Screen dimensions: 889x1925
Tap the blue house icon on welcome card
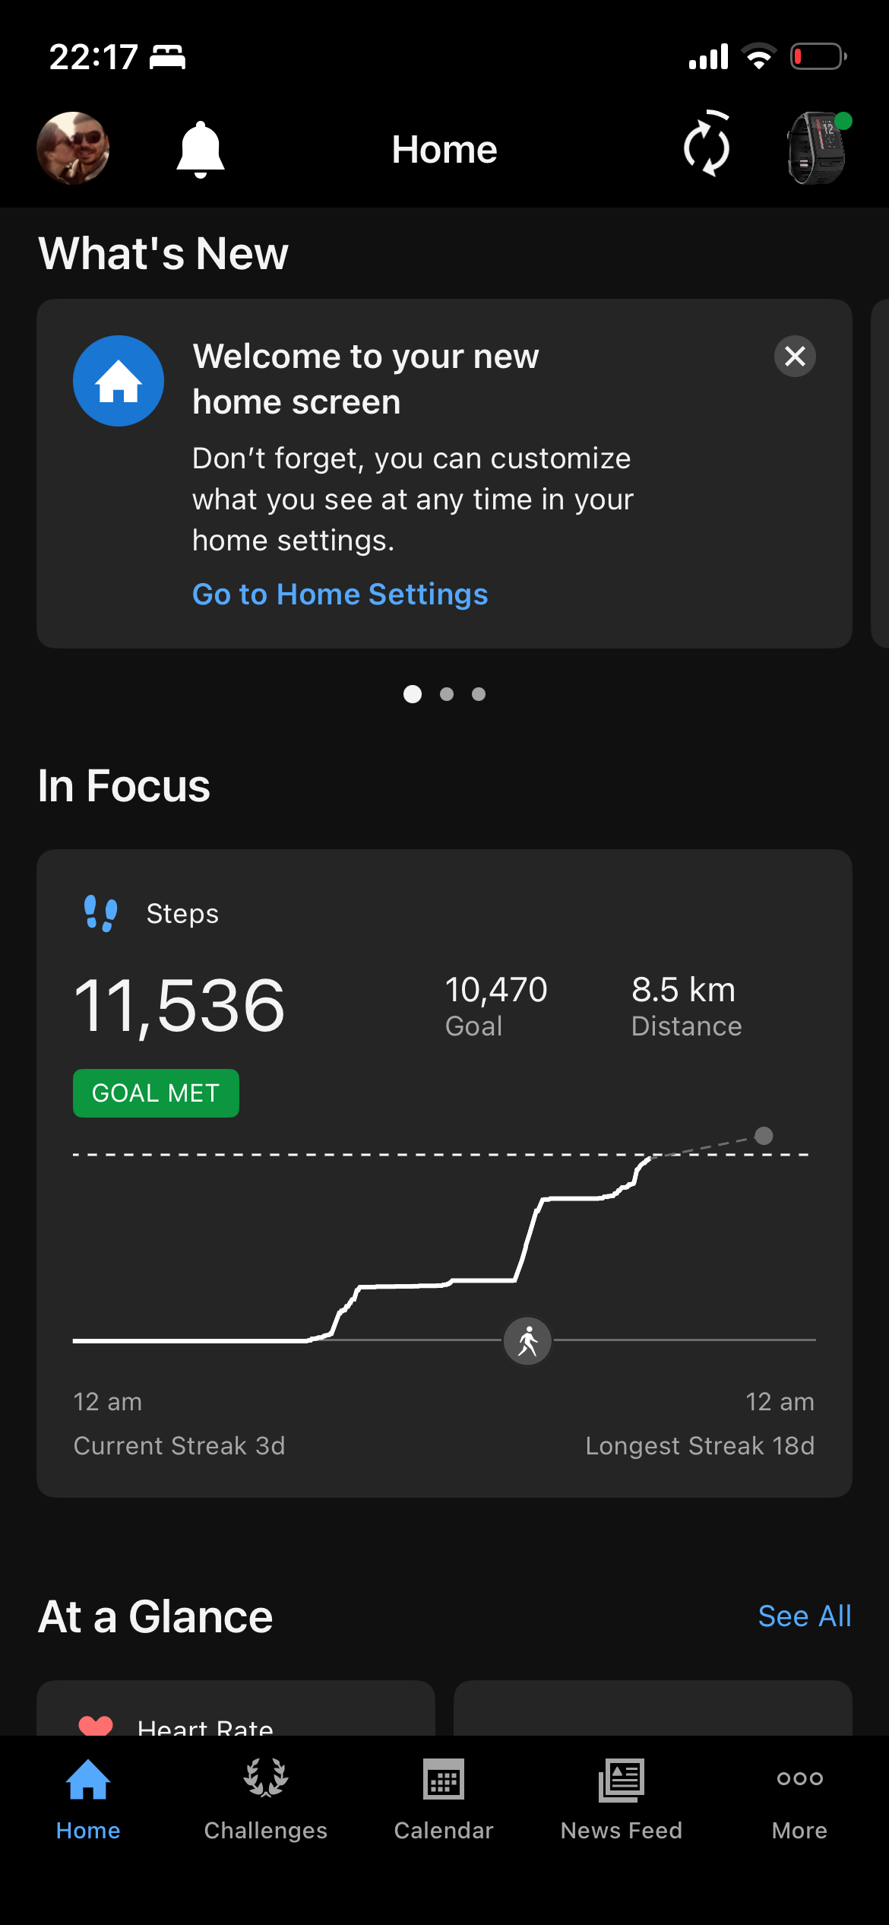pyautogui.click(x=119, y=381)
